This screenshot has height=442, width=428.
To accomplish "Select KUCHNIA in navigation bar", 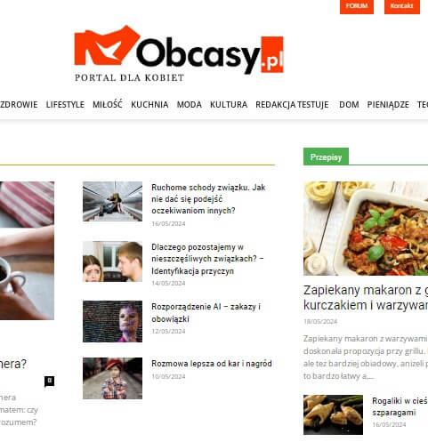I will click(149, 105).
